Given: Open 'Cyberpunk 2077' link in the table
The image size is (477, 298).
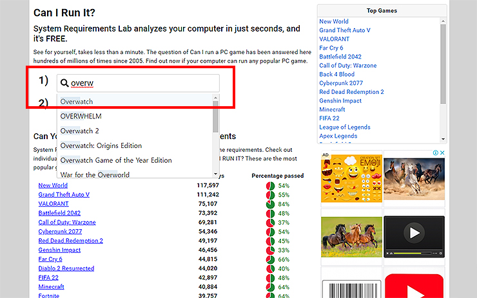Looking at the screenshot, I should pos(60,232).
